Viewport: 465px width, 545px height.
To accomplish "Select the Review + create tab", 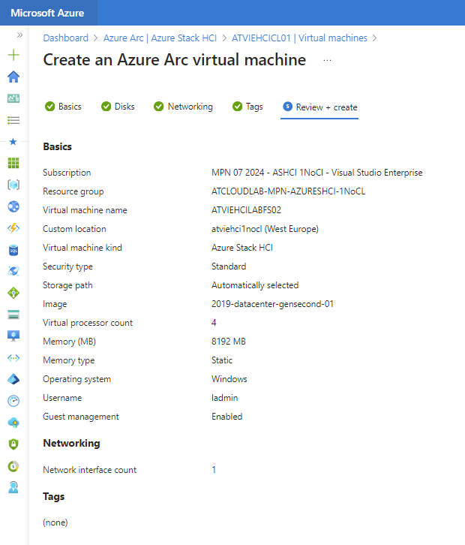I will [x=319, y=107].
